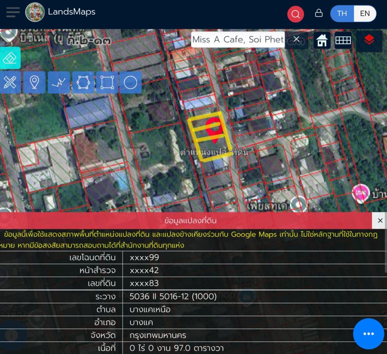This screenshot has height=354, width=387.
Task: Clear the search box with X
Action: pyautogui.click(x=296, y=40)
